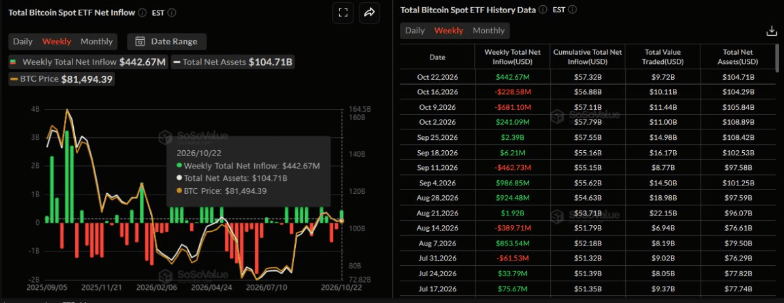This screenshot has width=784, height=303.
Task: Select Daily tab in history table
Action: pos(415,31)
